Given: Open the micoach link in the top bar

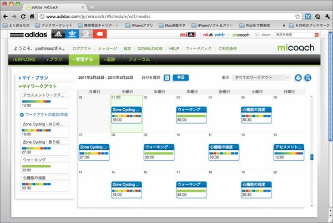Looking at the screenshot, I should 241,35.
